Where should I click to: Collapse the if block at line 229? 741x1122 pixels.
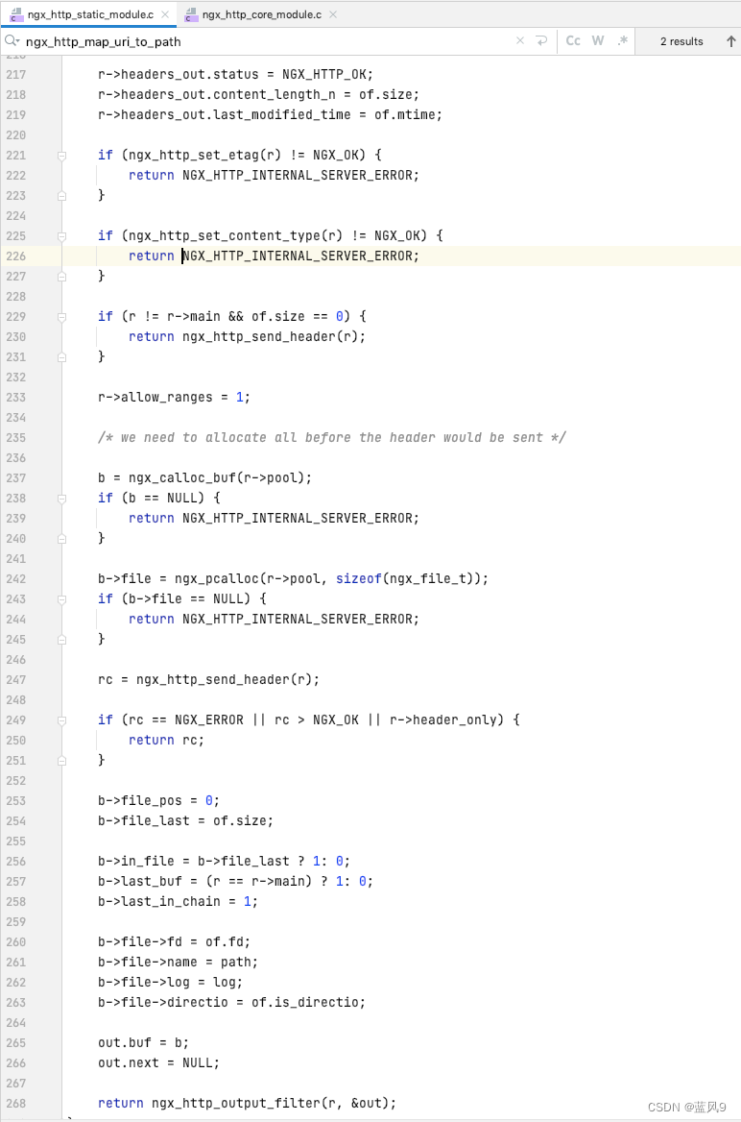click(x=61, y=317)
